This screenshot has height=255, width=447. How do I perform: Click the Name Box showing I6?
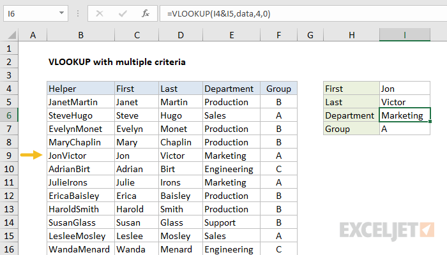coord(32,13)
